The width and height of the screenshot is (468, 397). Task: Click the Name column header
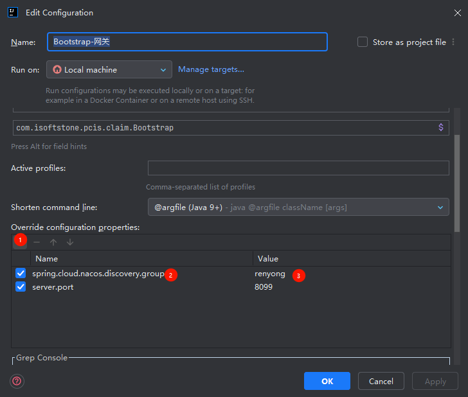coord(46,258)
